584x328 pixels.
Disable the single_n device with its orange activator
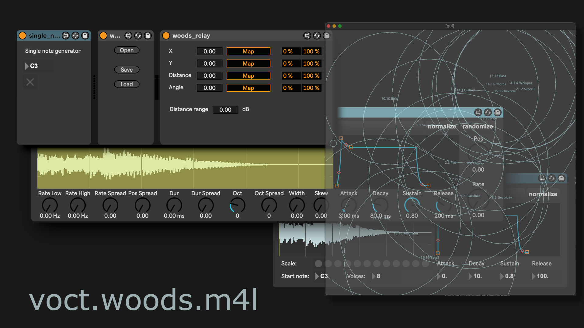[x=23, y=36]
